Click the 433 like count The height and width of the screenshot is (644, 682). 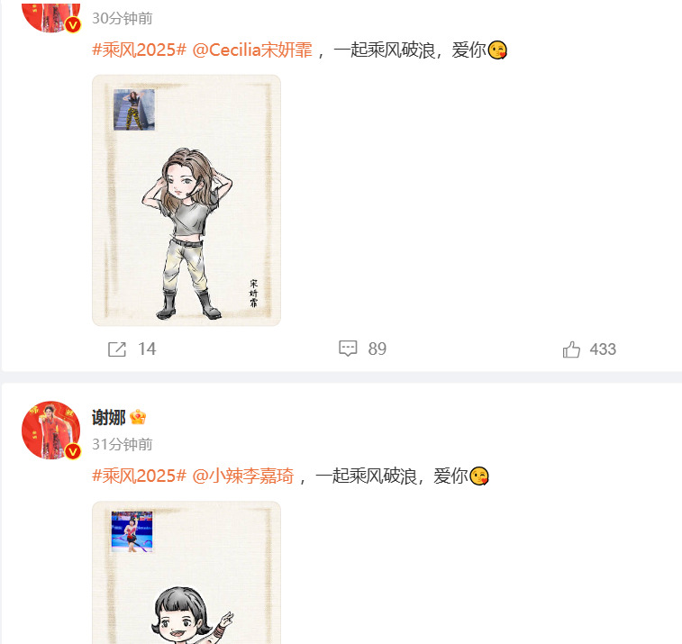pos(603,349)
